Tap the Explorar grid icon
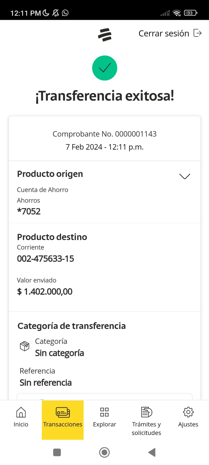This screenshot has width=209, height=465. click(105, 412)
